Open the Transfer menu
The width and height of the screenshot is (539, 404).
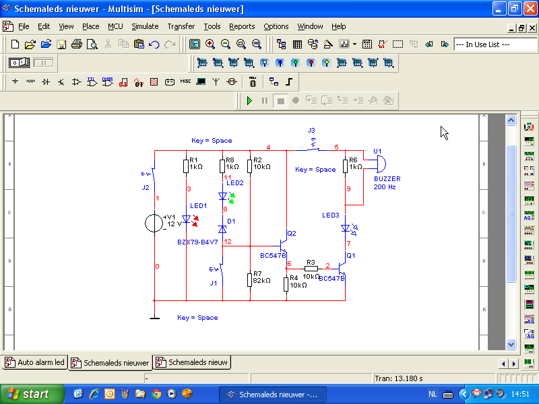[181, 26]
